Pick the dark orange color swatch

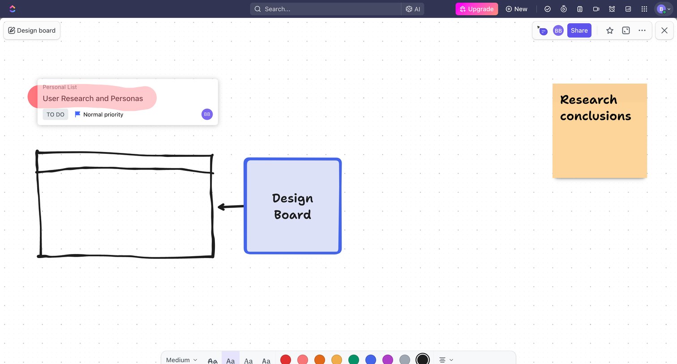320,360
